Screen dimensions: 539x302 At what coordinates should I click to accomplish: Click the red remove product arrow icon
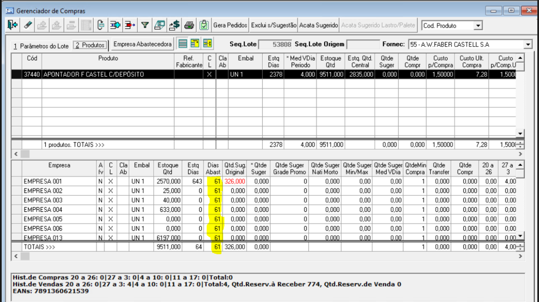[130, 25]
